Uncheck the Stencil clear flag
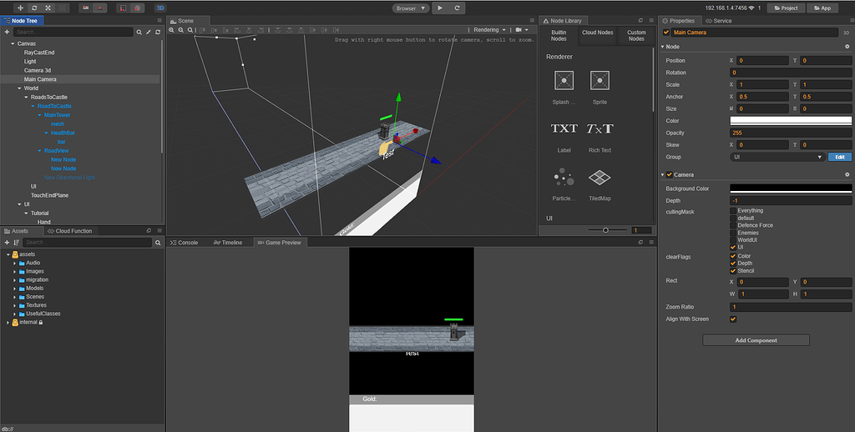The image size is (855, 432). click(733, 271)
